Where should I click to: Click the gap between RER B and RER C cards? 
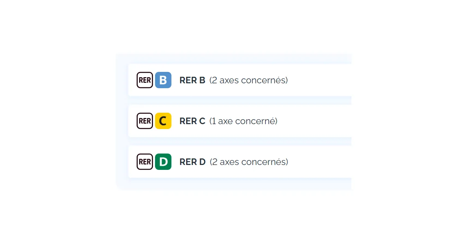pyautogui.click(x=239, y=100)
